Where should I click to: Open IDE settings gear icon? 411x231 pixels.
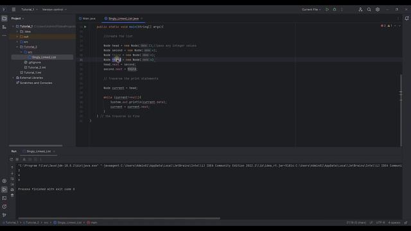(378, 10)
